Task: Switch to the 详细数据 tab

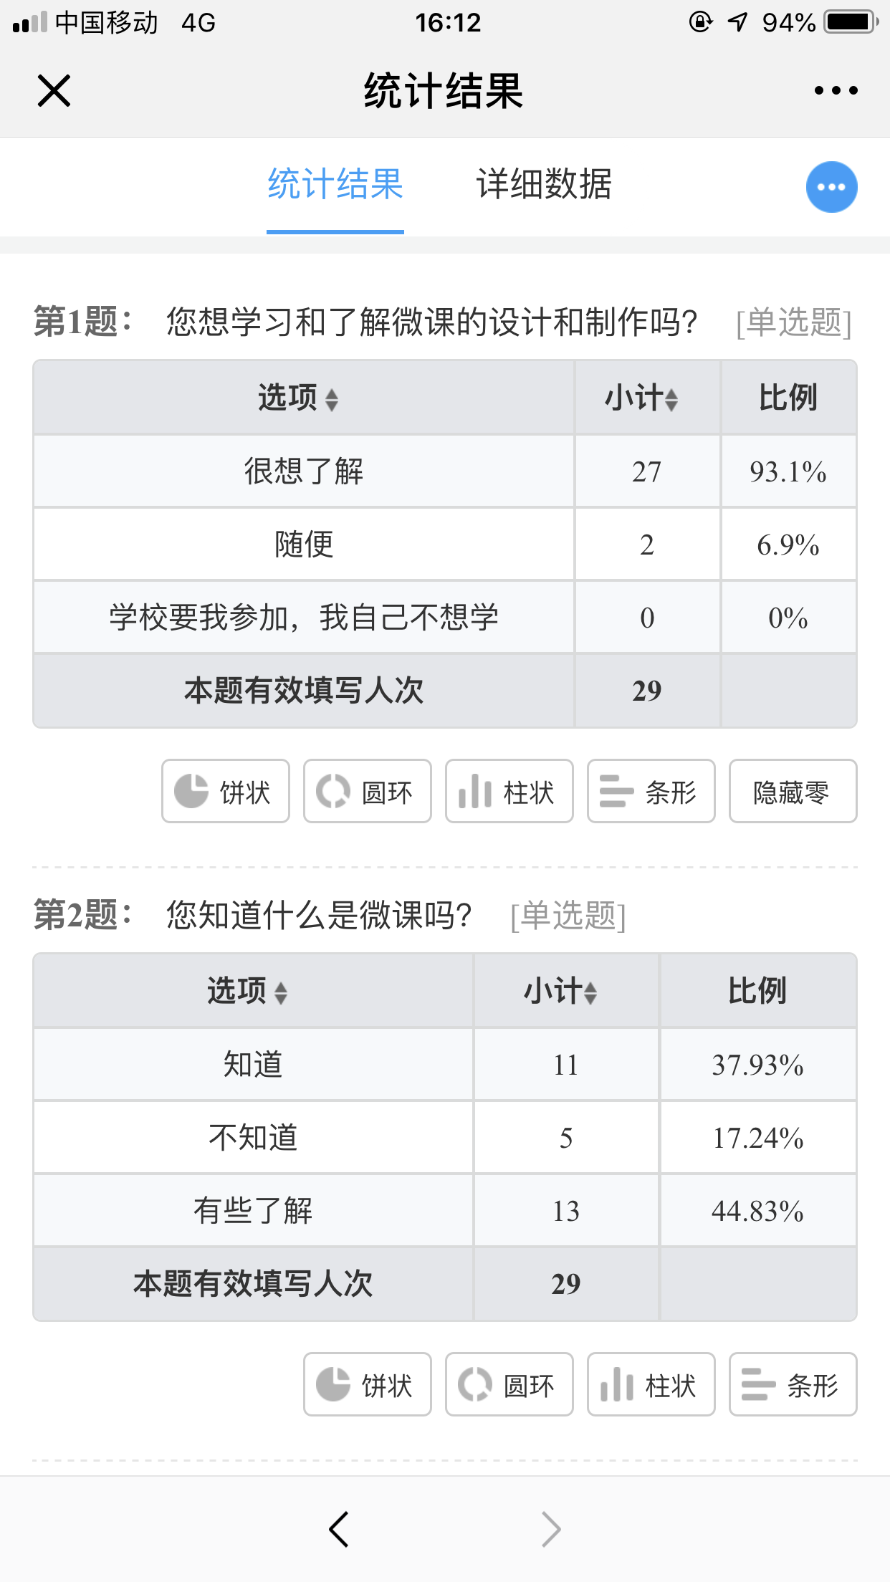Action: tap(544, 184)
